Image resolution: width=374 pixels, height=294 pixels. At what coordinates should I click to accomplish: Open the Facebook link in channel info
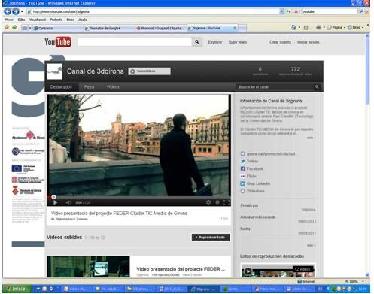[255, 168]
